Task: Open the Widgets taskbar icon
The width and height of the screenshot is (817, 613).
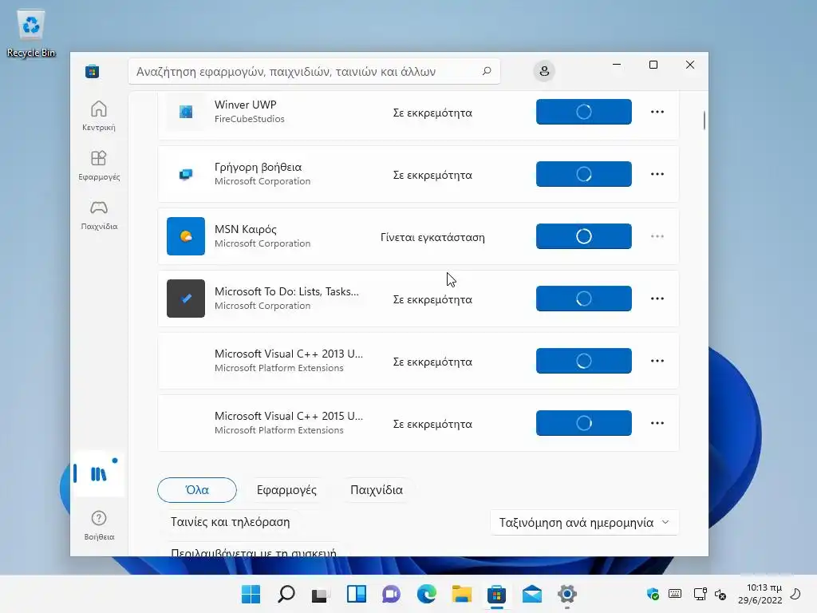Action: pyautogui.click(x=357, y=594)
